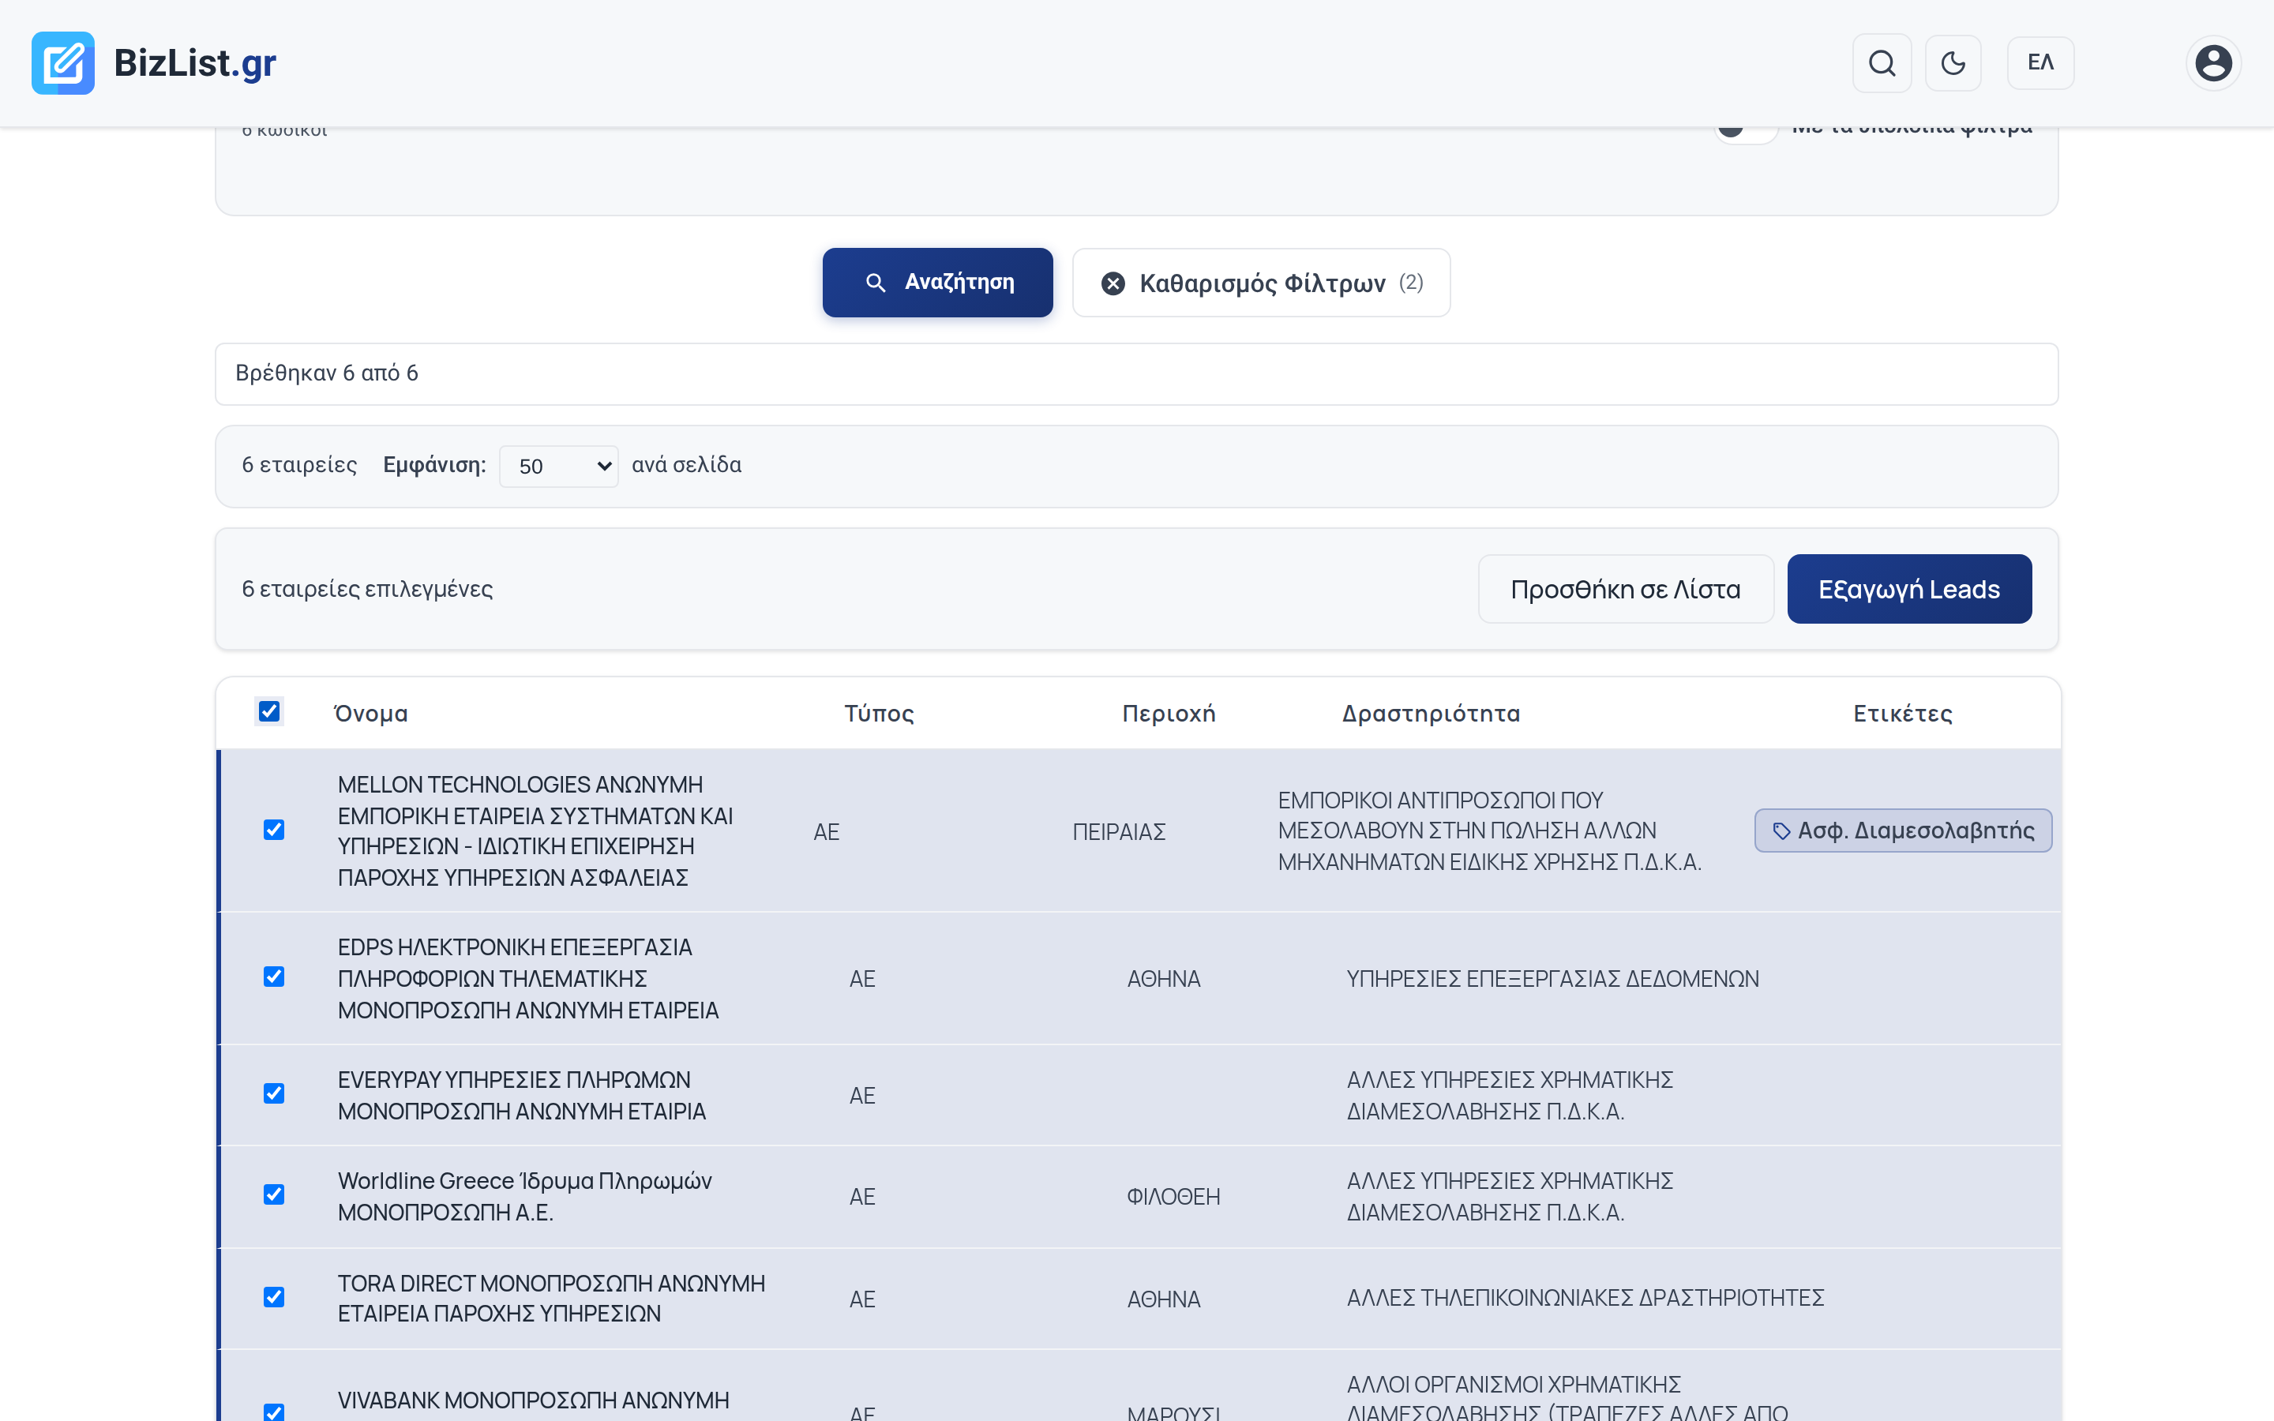The height and width of the screenshot is (1421, 2274).
Task: Sort by the Όνομα column header
Action: coord(371,714)
